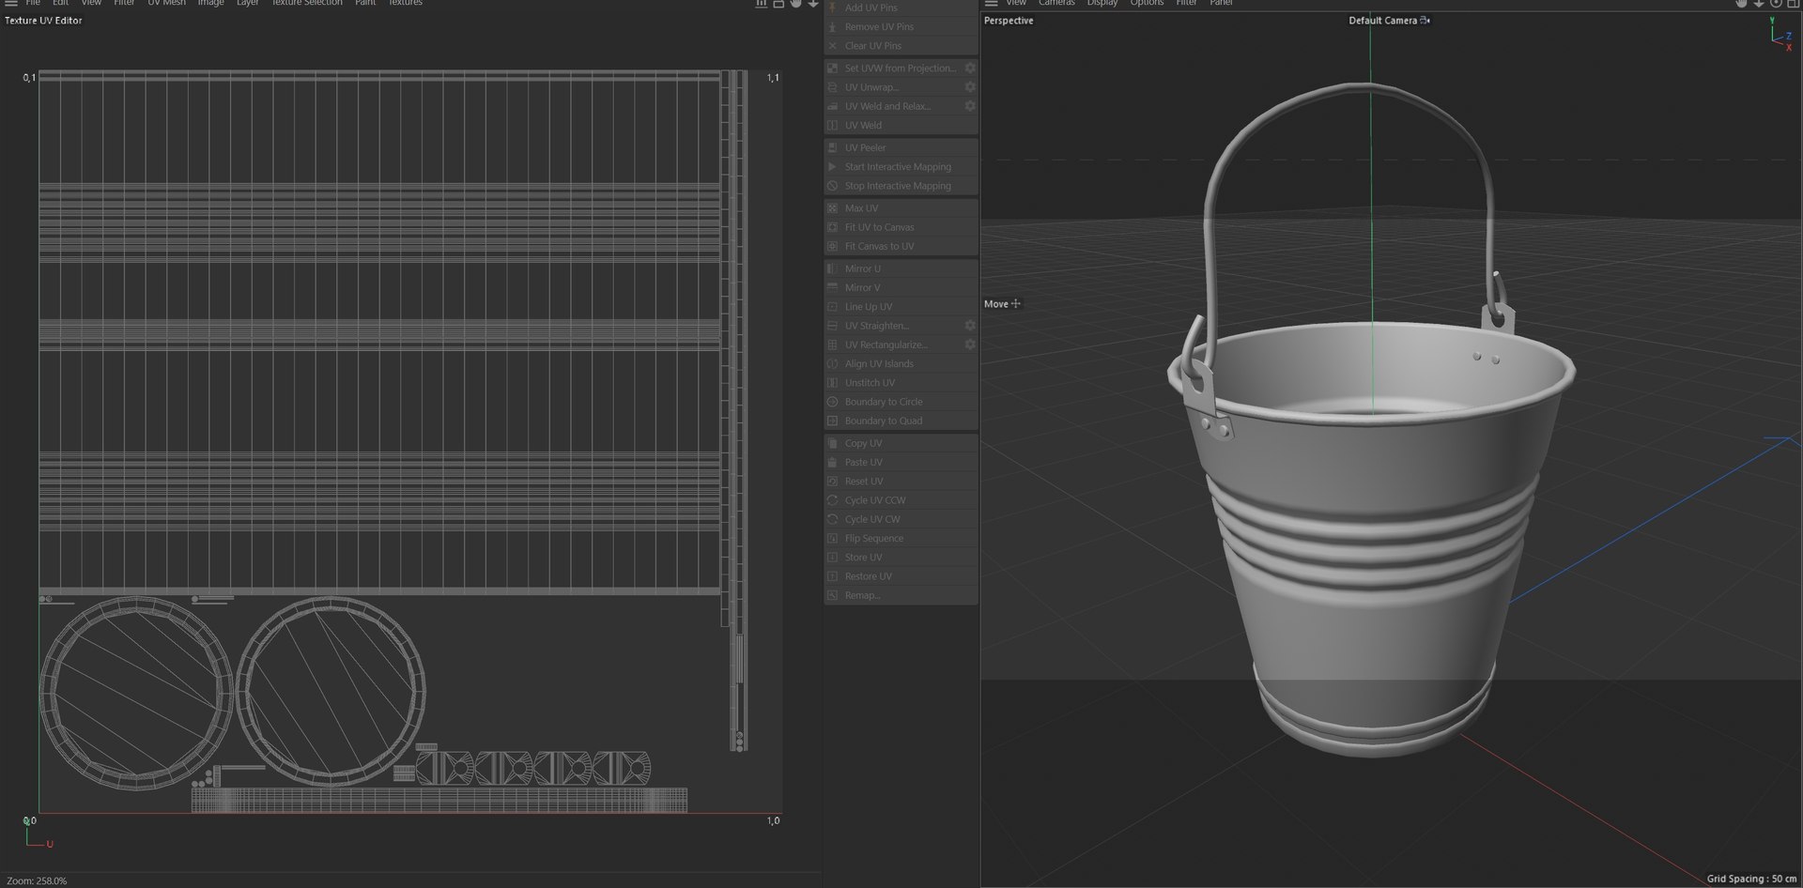
Task: Run the Add UV Pins command
Action: 901,8
